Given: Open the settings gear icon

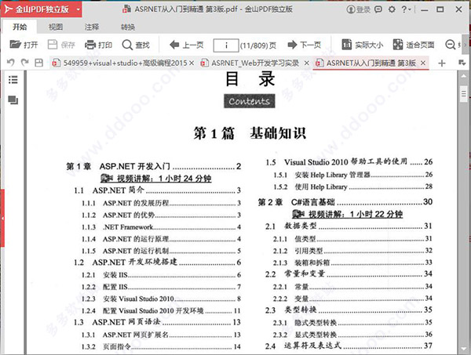Looking at the screenshot, I should click(392, 9).
